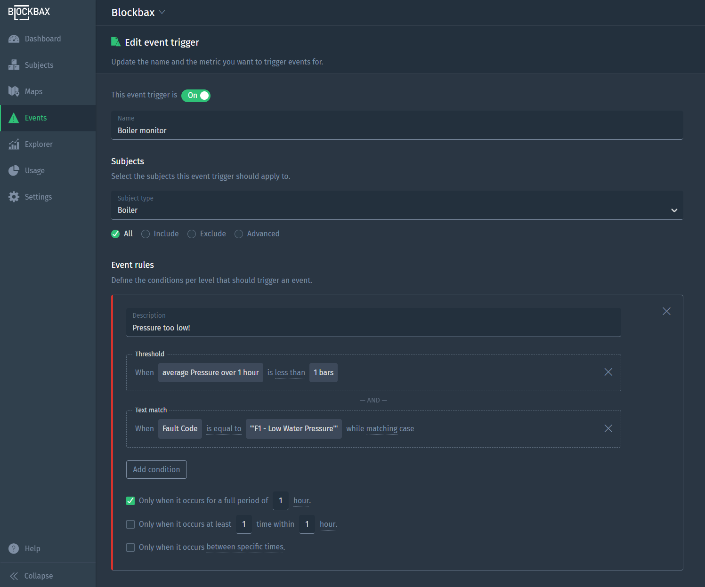The height and width of the screenshot is (587, 705).
Task: Expand the Subject type dropdown
Action: click(674, 210)
